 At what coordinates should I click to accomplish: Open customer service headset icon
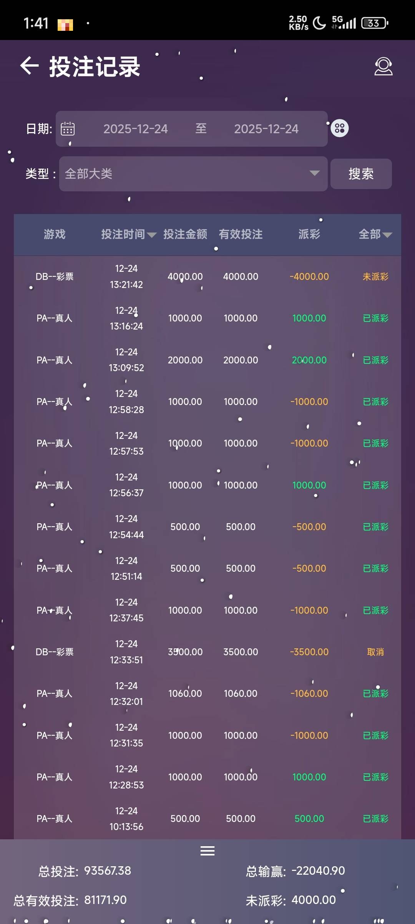[383, 66]
